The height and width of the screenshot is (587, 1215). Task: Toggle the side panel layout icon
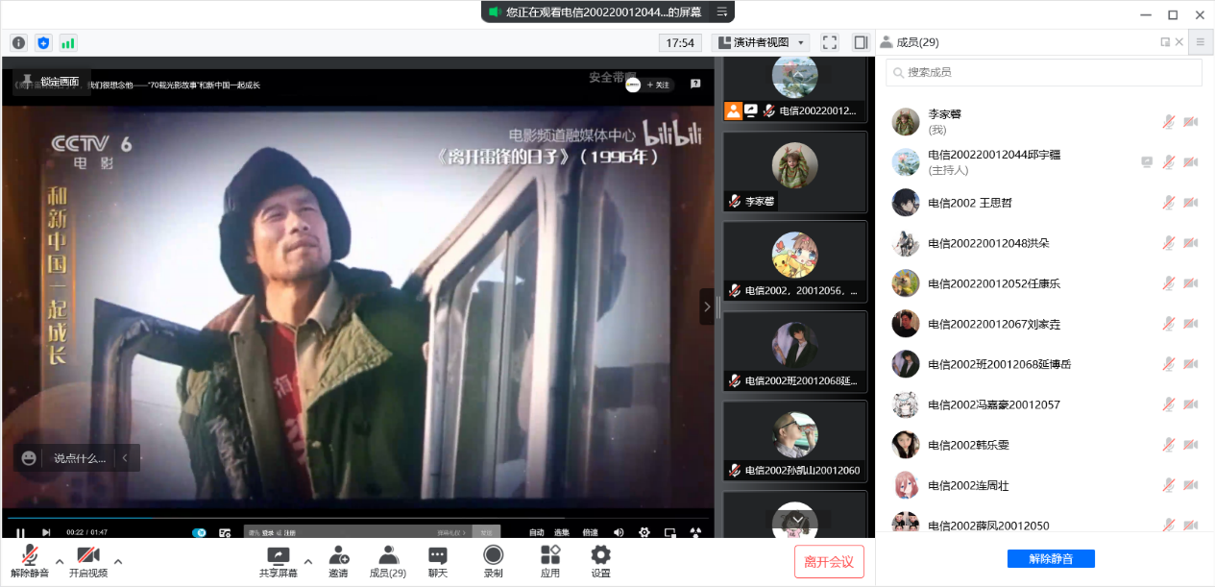861,42
